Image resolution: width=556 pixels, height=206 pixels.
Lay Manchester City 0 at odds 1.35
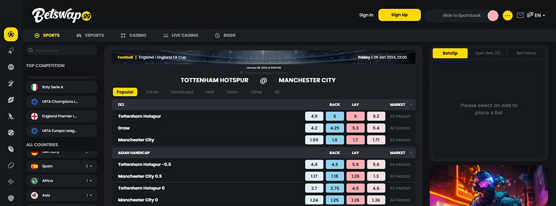tap(355, 200)
